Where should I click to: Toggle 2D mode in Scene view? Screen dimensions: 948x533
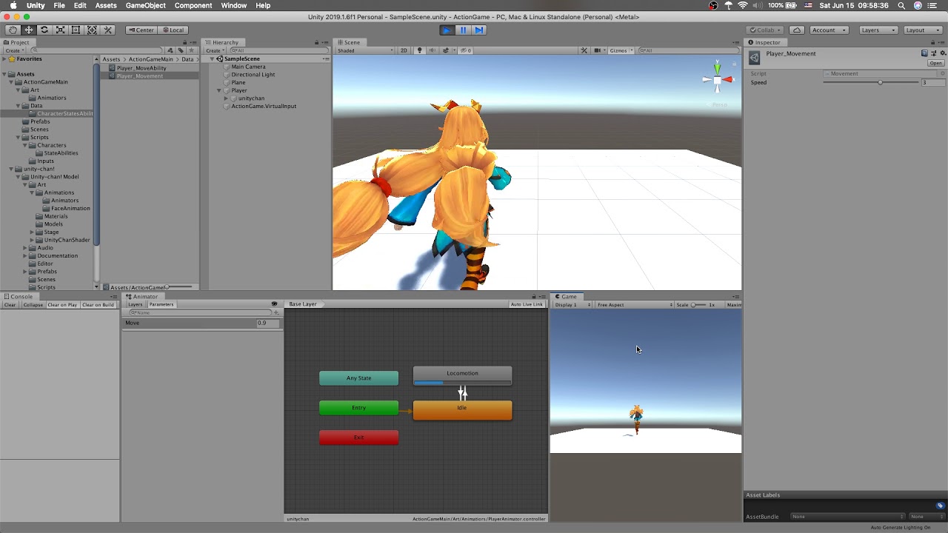(x=404, y=50)
